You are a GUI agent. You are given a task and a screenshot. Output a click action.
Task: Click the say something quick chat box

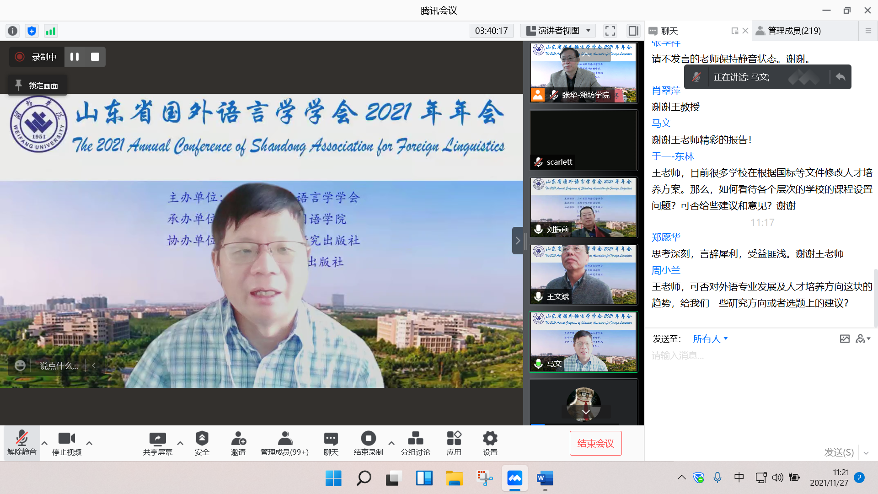59,365
